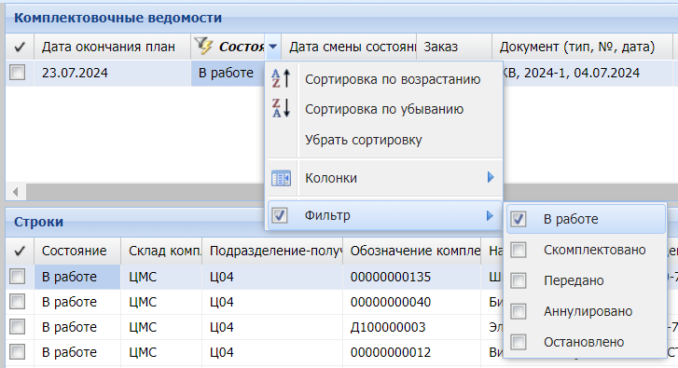Expand the Колонки submenu arrow
Image resolution: width=678 pixels, height=368 pixels.
point(491,177)
